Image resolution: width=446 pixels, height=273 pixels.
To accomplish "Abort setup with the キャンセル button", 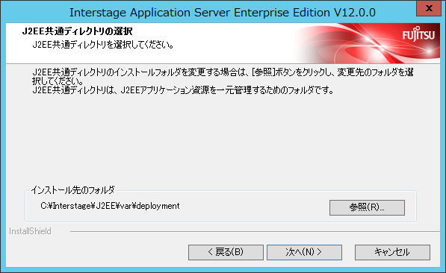I will click(392, 252).
